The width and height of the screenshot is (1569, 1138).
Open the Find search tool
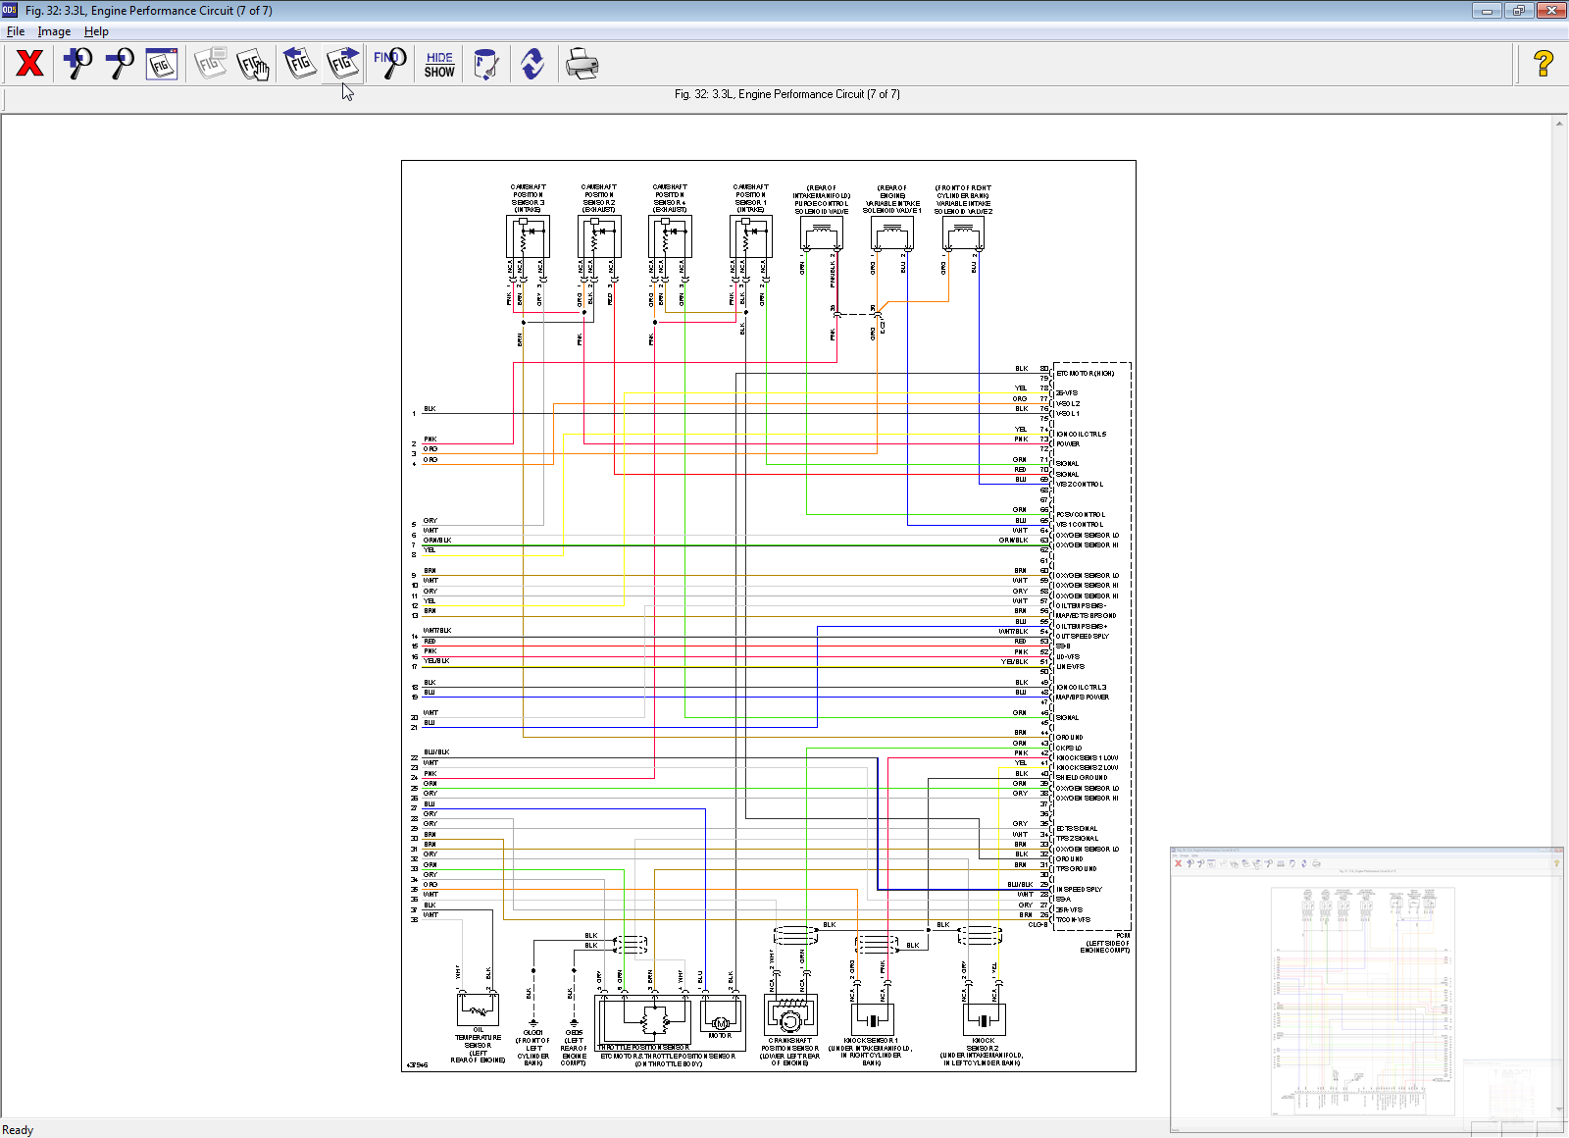pos(389,64)
